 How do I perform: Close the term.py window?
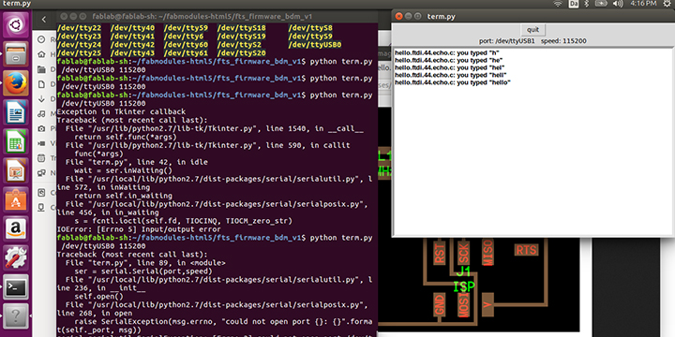pyautogui.click(x=398, y=16)
